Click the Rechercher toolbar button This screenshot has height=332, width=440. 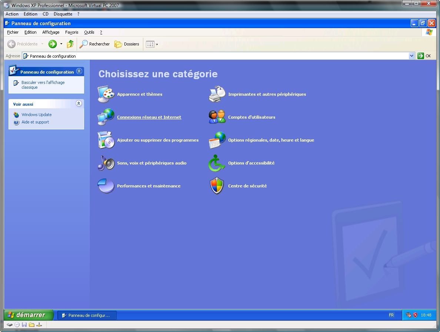click(94, 44)
